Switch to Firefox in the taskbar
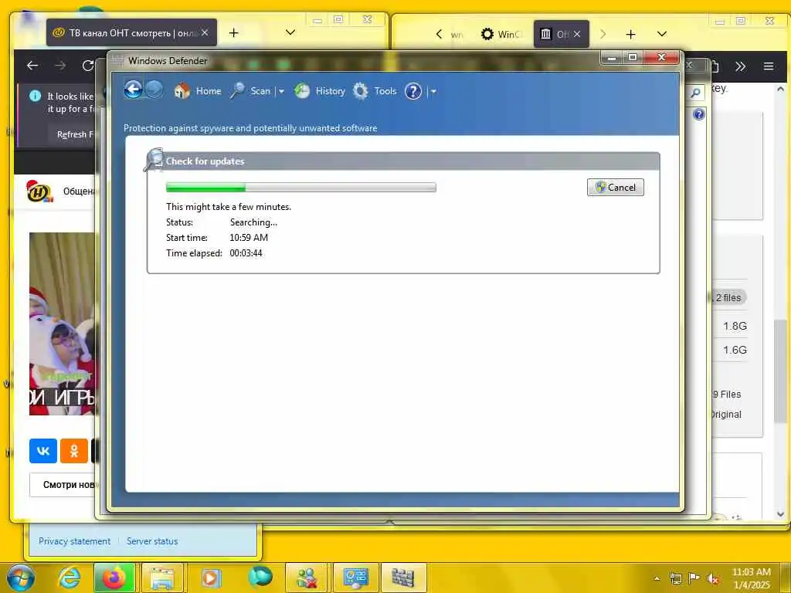Viewport: 791px width, 593px height. click(114, 578)
